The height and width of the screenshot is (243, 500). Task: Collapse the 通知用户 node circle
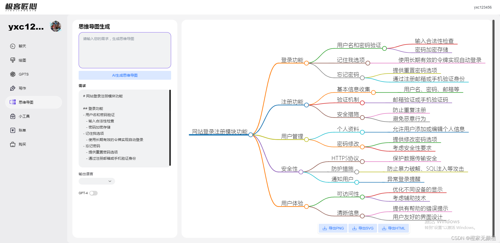point(357,182)
